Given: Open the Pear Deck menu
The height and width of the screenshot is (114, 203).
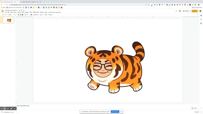Looking at the screenshot, I should (36, 12).
